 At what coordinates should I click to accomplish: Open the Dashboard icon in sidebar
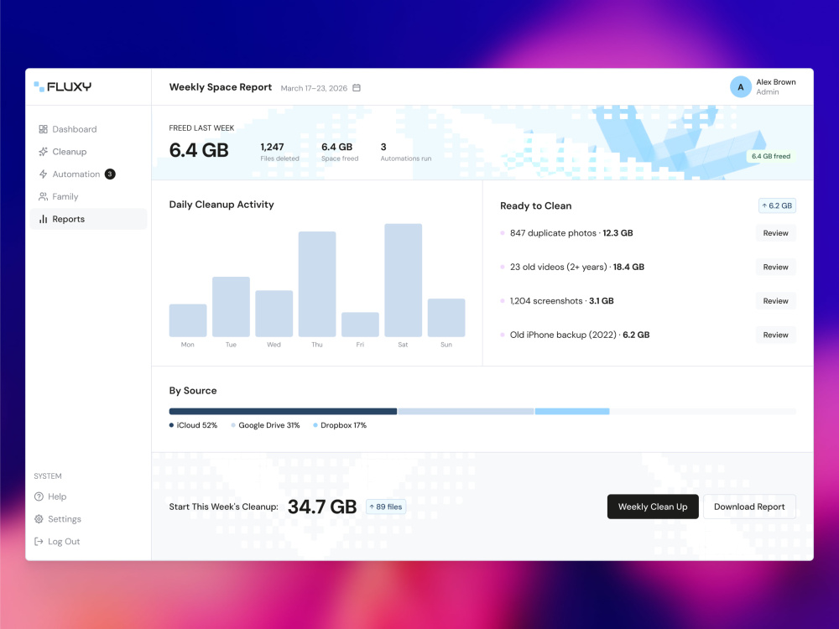[x=43, y=129]
